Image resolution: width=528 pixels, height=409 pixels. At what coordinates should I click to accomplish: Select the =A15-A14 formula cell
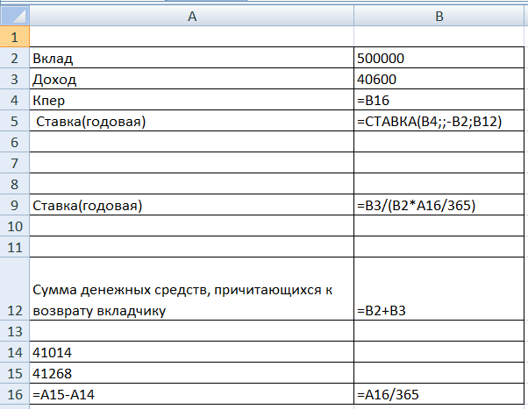tap(191, 394)
